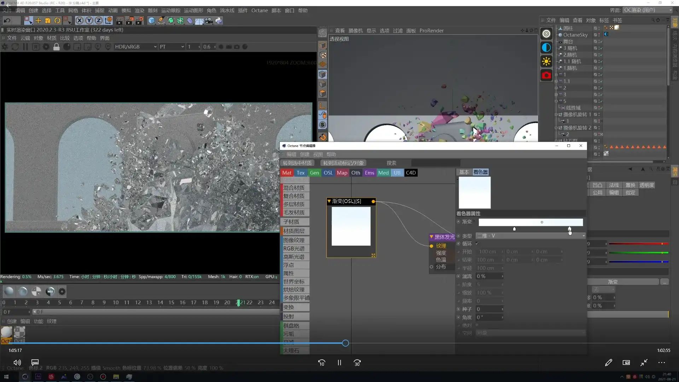Click the 转到选中材质 button
679x382 pixels.
coord(297,163)
